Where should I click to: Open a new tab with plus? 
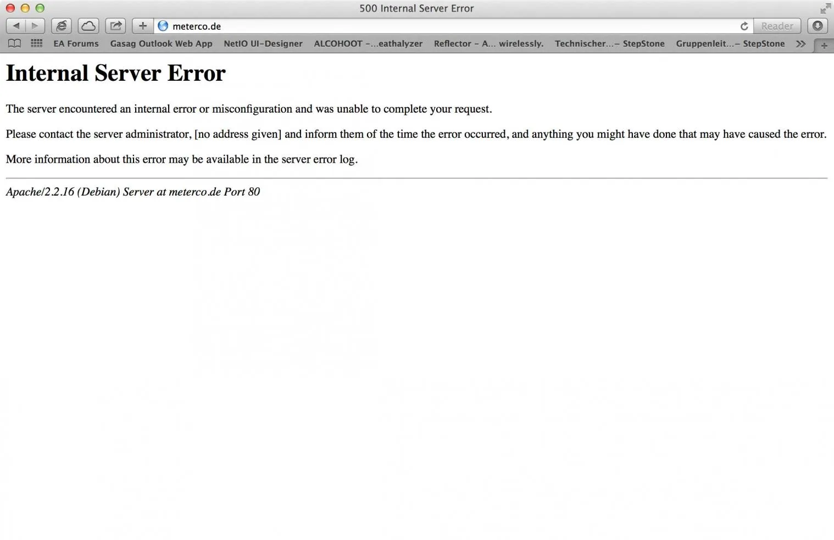[x=824, y=46]
